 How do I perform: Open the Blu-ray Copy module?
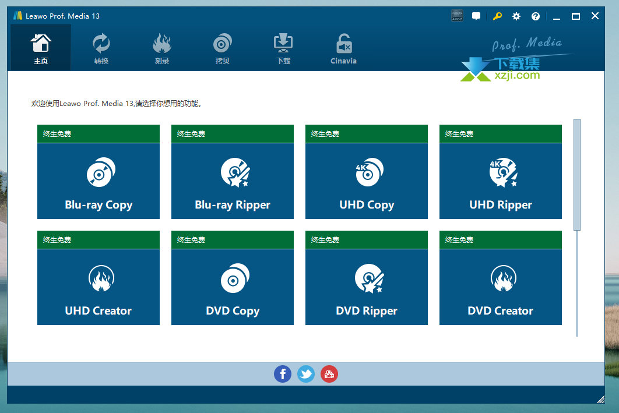[x=99, y=181]
